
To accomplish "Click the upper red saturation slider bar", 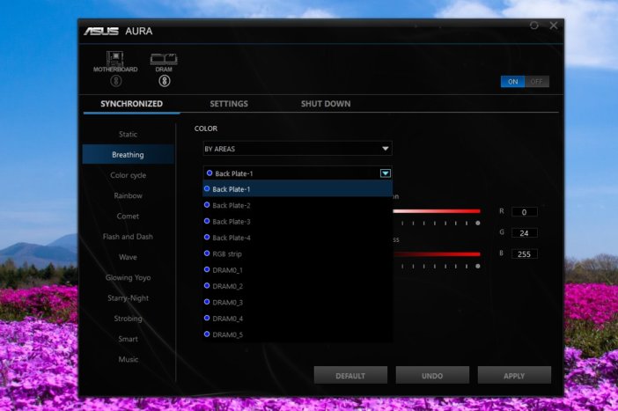I will click(437, 211).
